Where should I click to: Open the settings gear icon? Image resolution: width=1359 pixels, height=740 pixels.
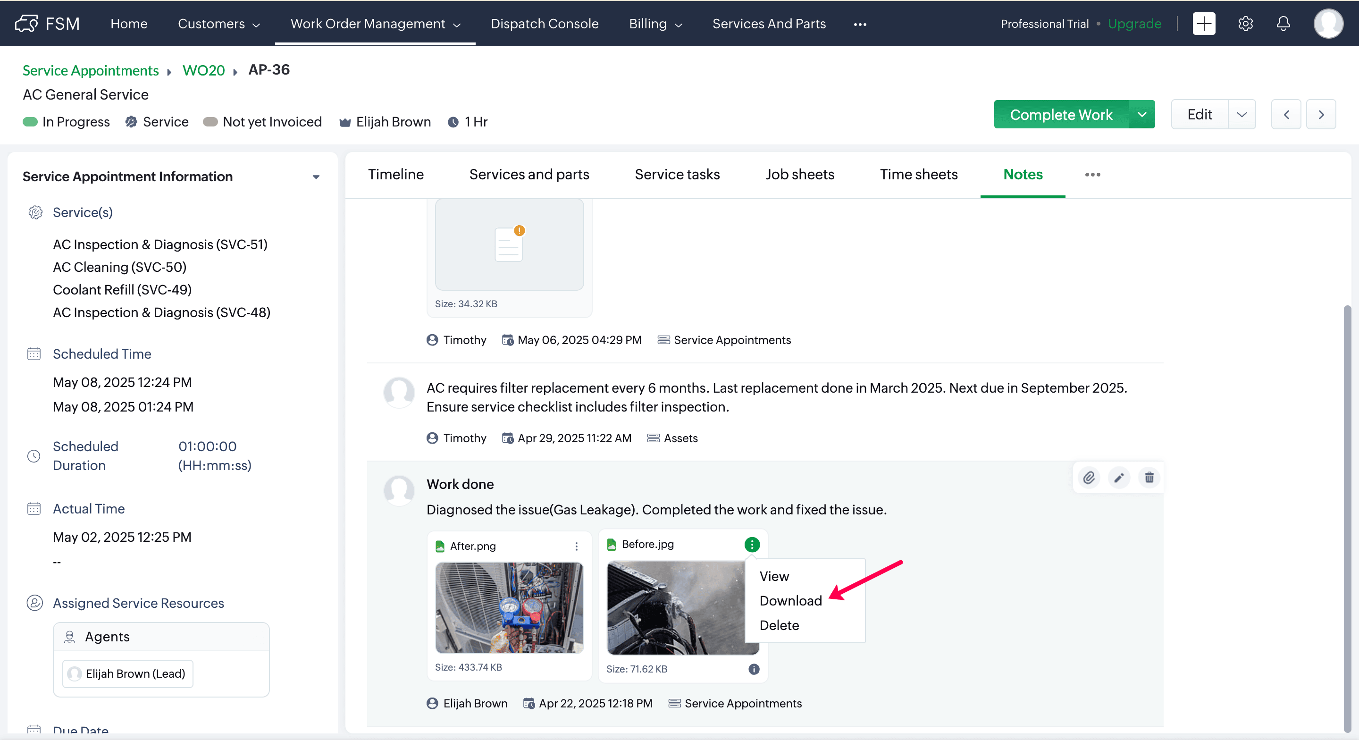click(x=1245, y=24)
